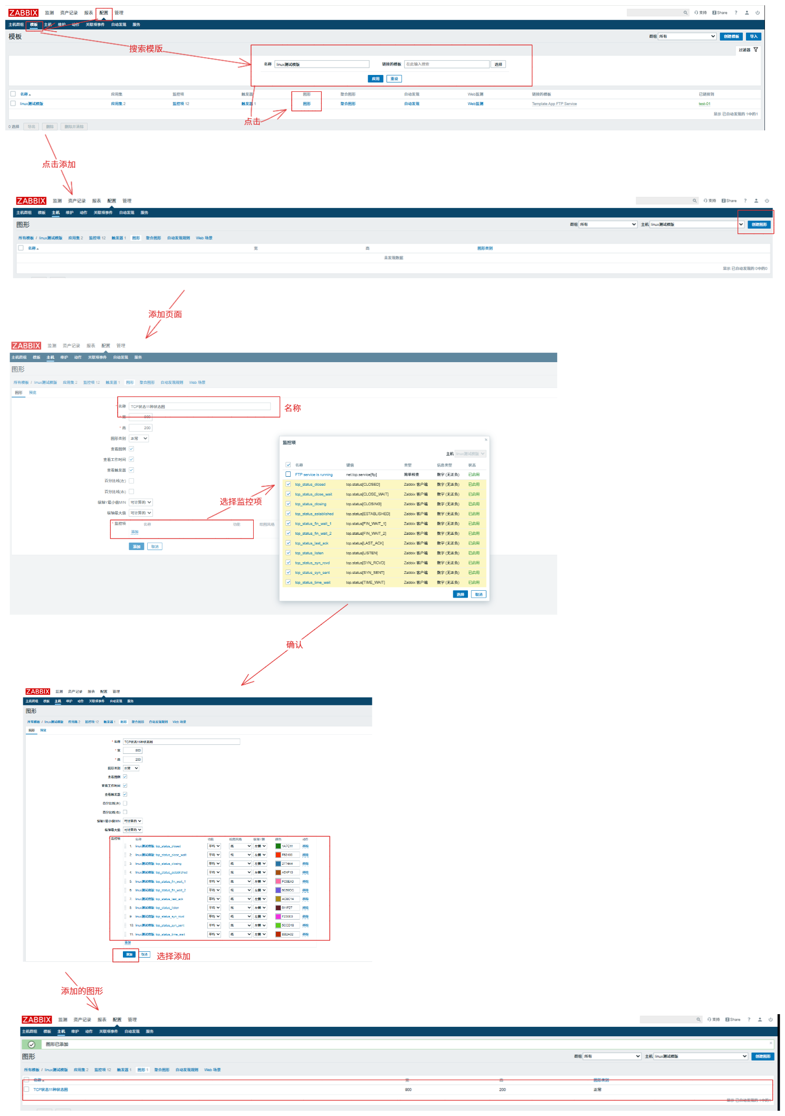The width and height of the screenshot is (785, 1116).
Task: Open the 左侧 axis dropdown for tcp_status_listen
Action: pyautogui.click(x=260, y=908)
